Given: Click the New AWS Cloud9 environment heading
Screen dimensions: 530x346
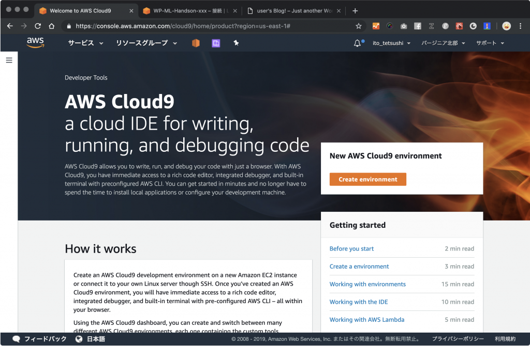Looking at the screenshot, I should coord(385,156).
